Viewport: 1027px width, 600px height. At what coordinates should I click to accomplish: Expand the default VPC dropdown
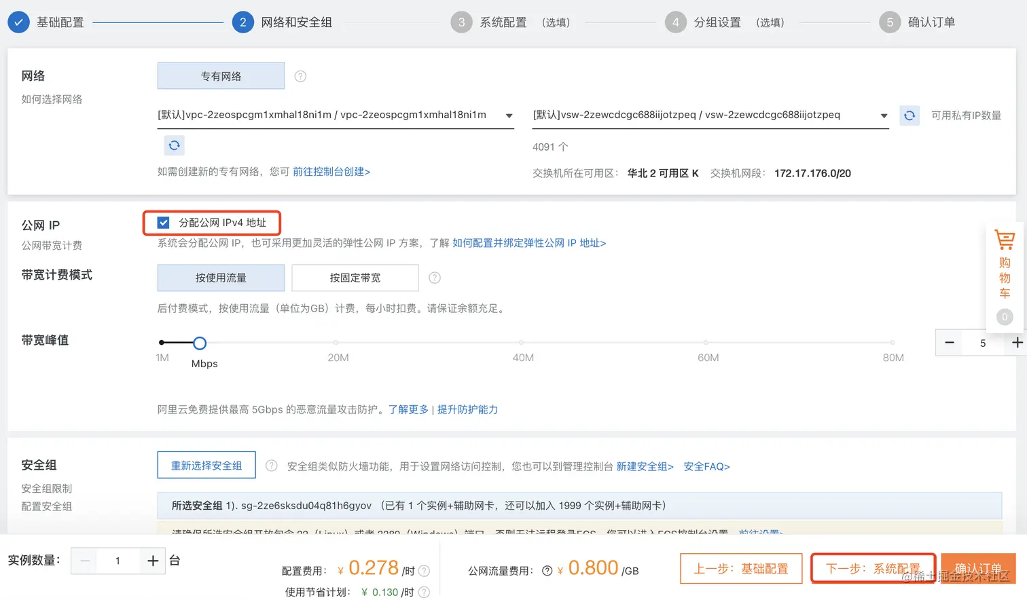336,115
